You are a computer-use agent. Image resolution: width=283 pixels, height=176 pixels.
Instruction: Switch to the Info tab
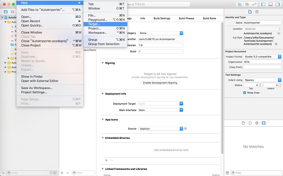click(x=142, y=18)
